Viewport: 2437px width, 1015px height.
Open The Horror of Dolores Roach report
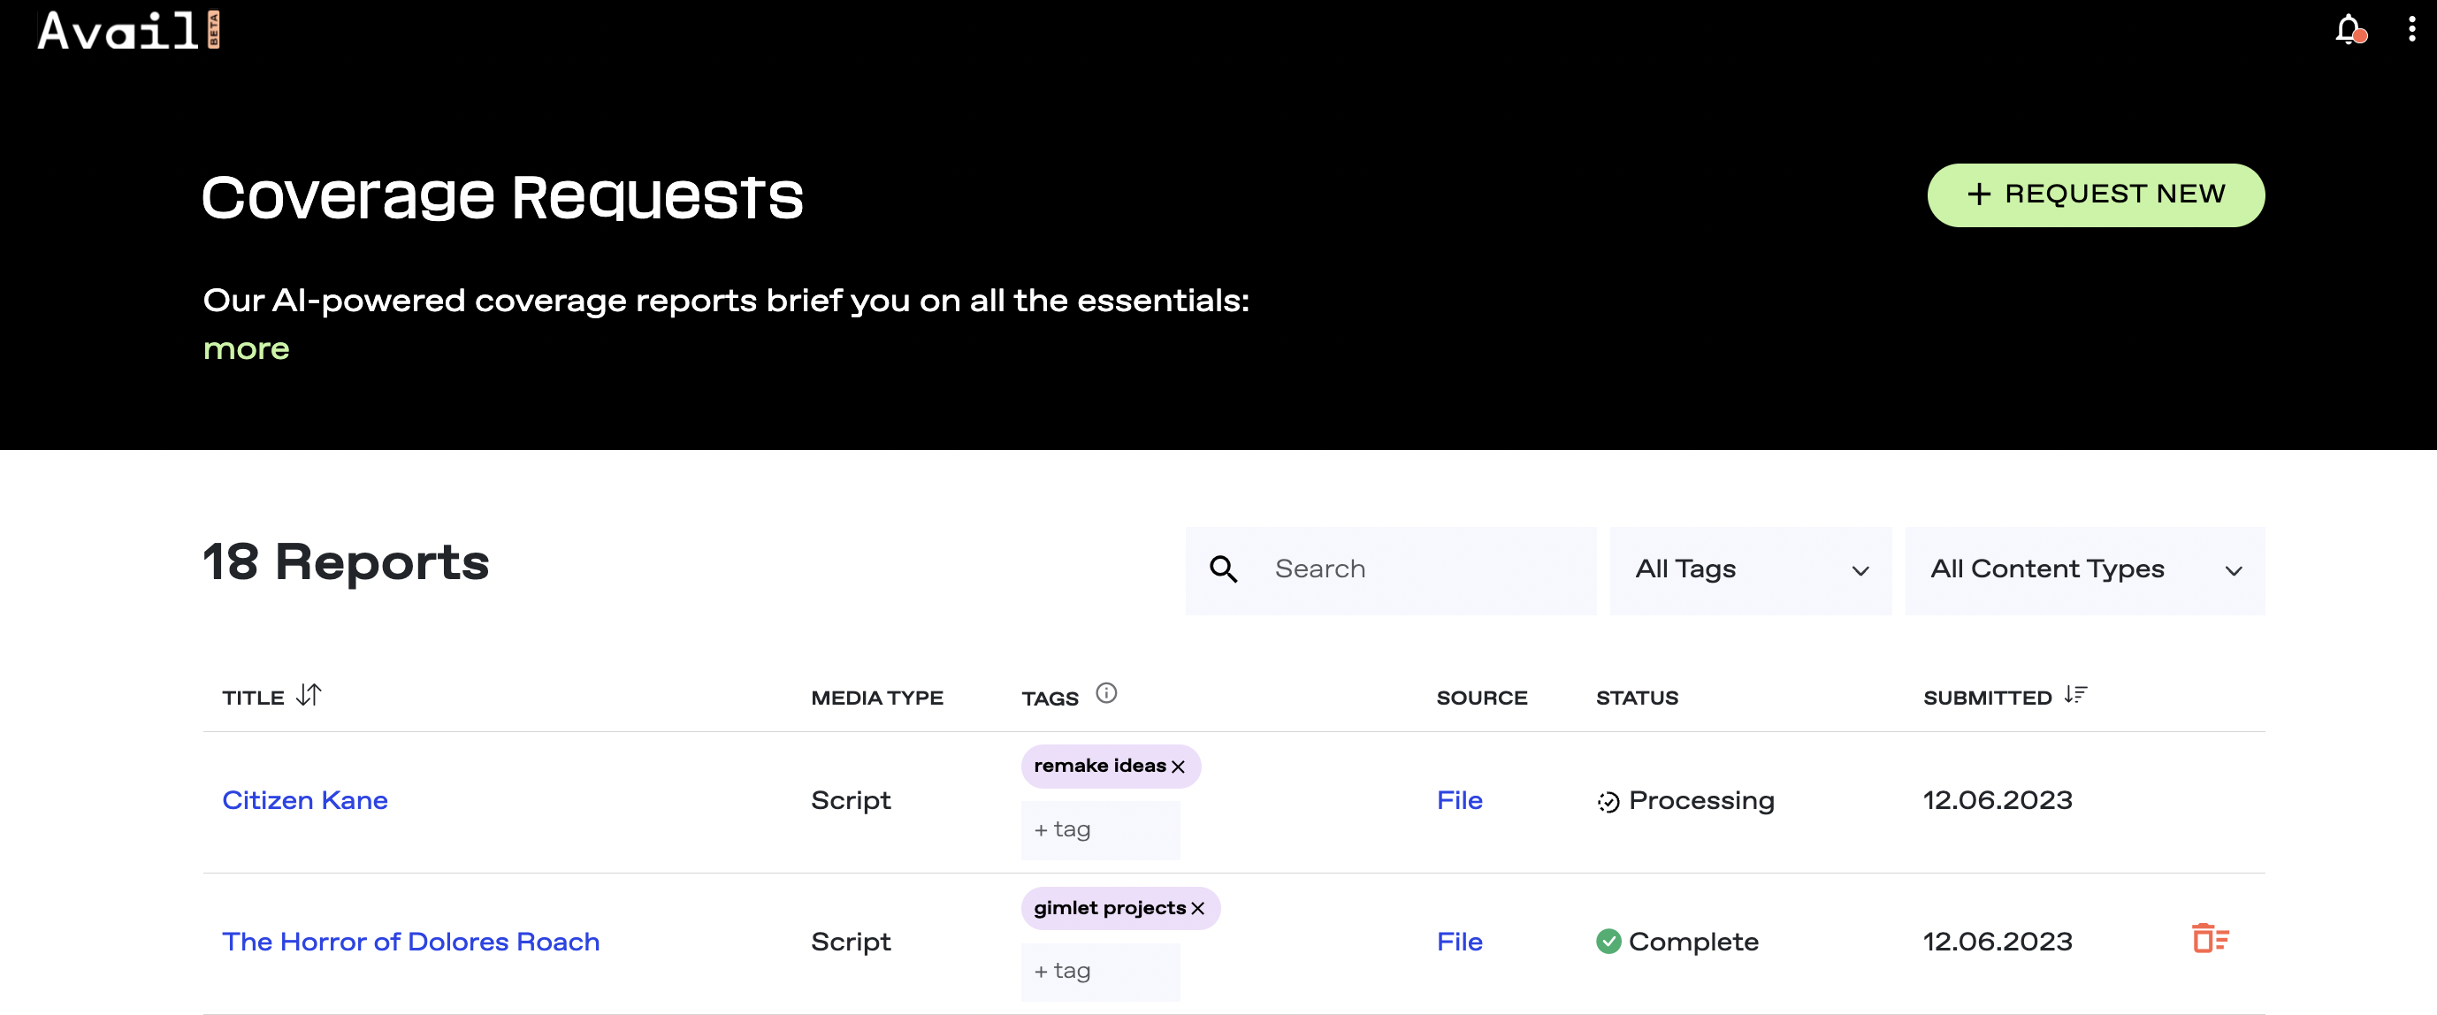(410, 942)
